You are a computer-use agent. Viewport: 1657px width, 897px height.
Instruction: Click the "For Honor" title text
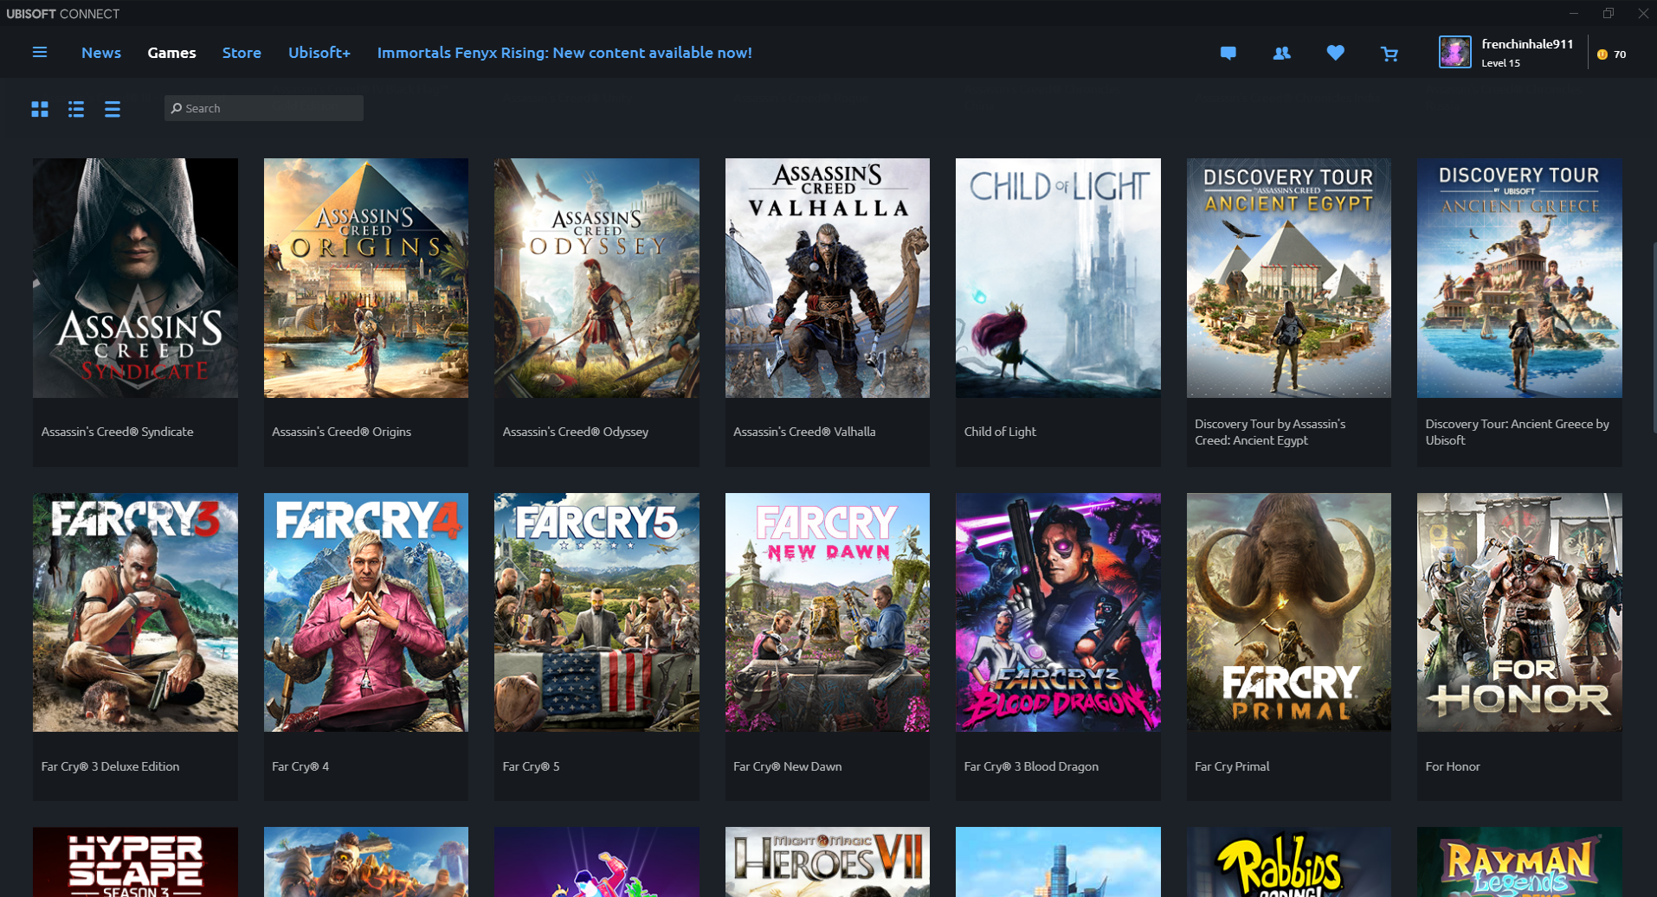click(1453, 766)
